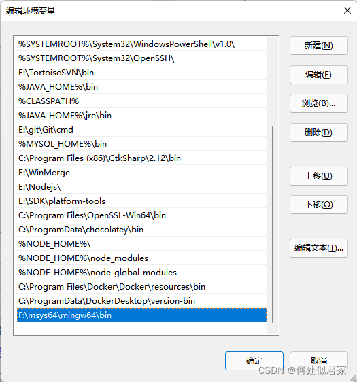
Task: Move entry down with 下移(O)
Action: coord(318,205)
